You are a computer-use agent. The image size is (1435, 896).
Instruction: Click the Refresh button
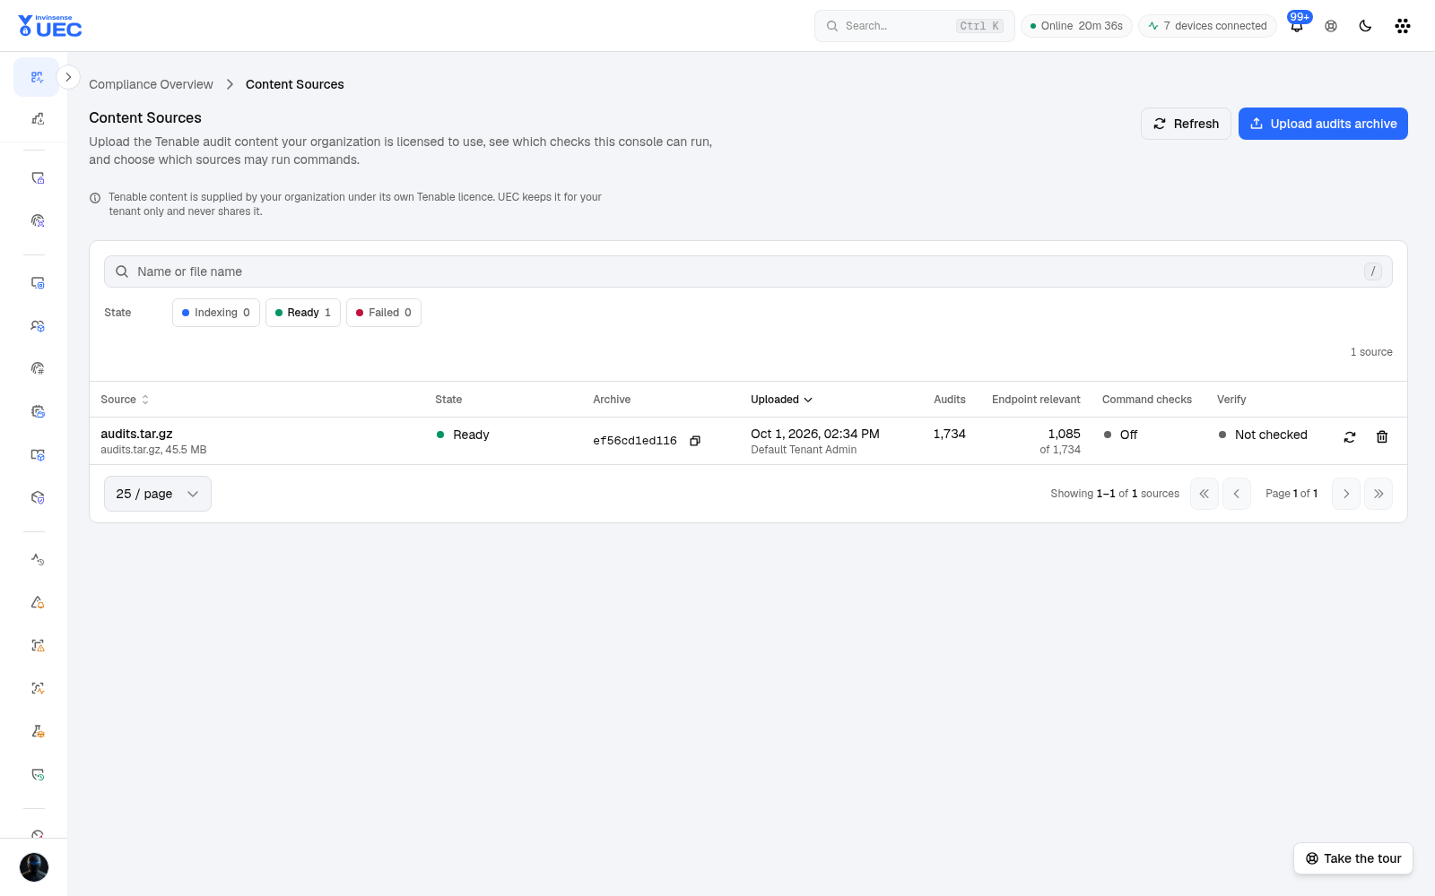tap(1186, 124)
